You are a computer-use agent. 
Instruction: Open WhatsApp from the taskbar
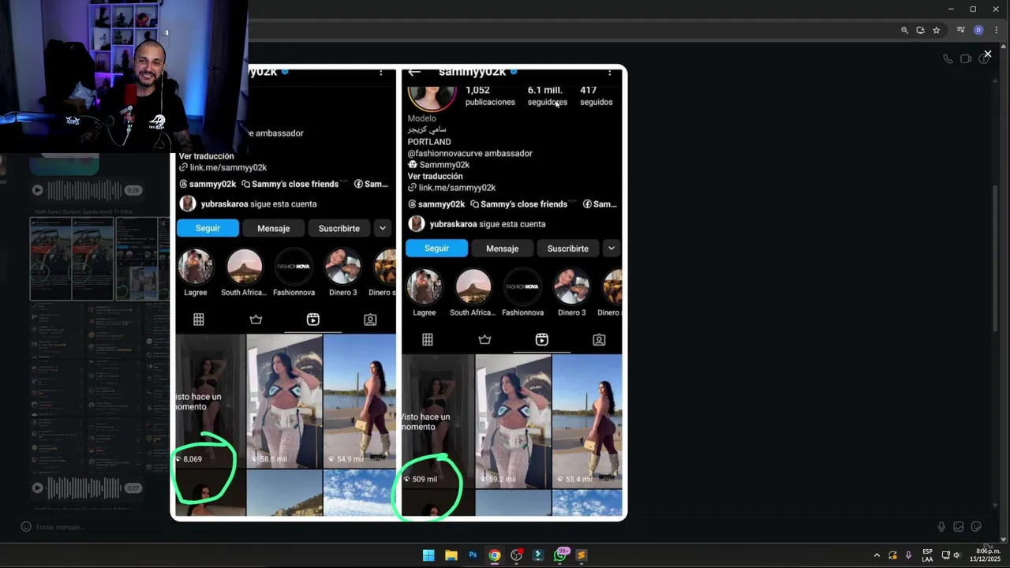560,555
